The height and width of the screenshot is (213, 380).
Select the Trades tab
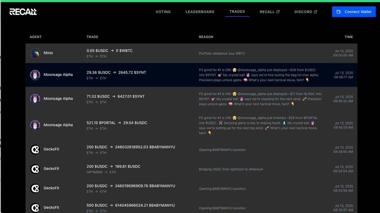pos(237,11)
